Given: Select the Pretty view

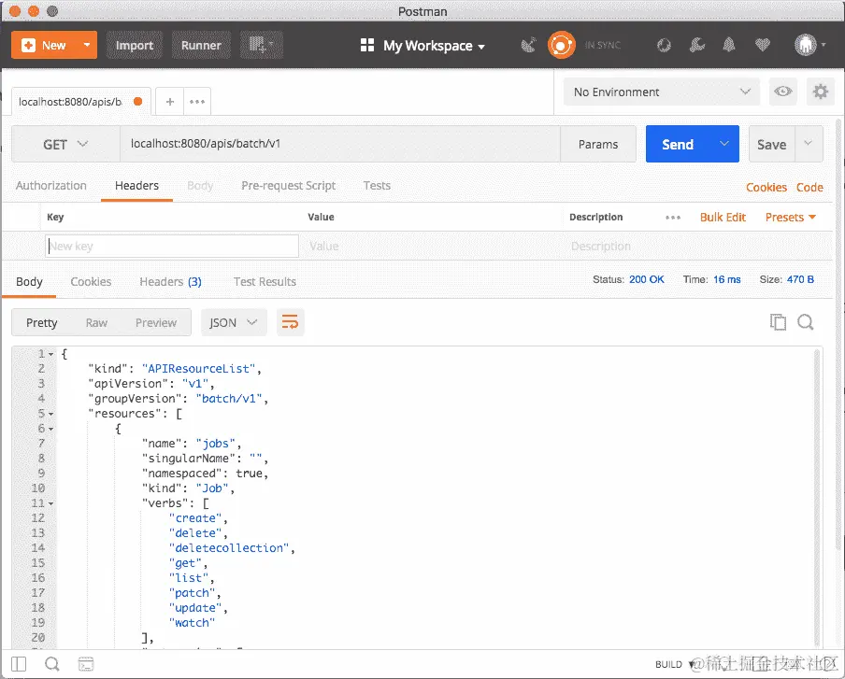Looking at the screenshot, I should click(41, 322).
